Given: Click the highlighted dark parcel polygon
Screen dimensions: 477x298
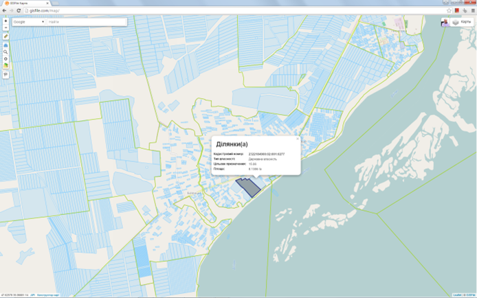Looking at the screenshot, I should coord(248,187).
